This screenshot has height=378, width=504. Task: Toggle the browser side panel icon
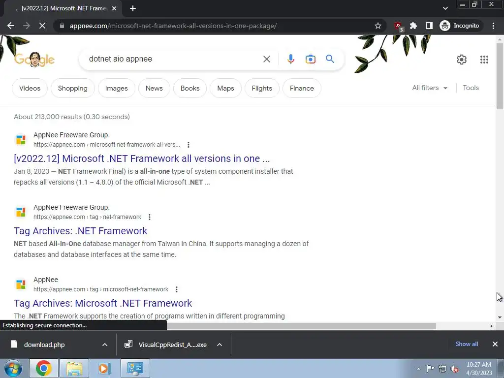tap(429, 26)
